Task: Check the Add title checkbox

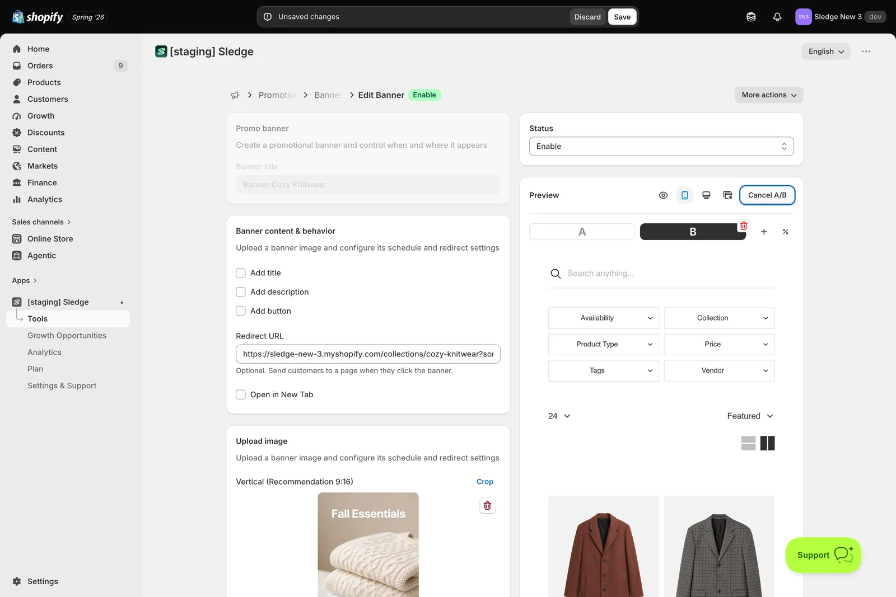Action: 241,273
